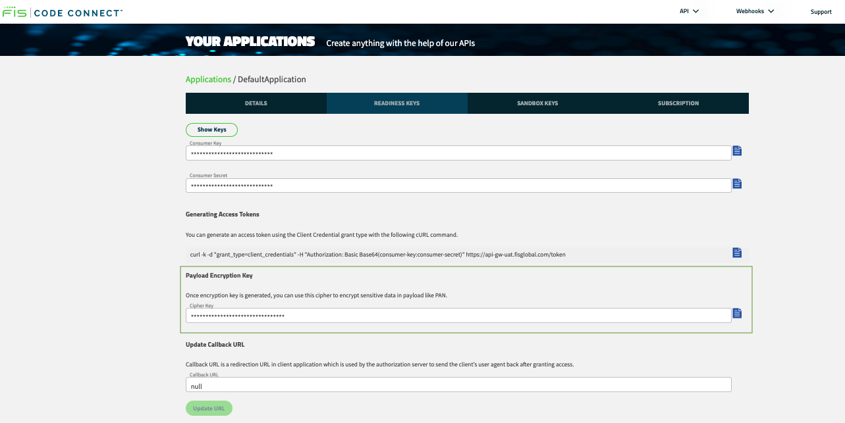Copy the Consumer Secret to clipboard
Screen dimensions: 845x423
pos(736,184)
